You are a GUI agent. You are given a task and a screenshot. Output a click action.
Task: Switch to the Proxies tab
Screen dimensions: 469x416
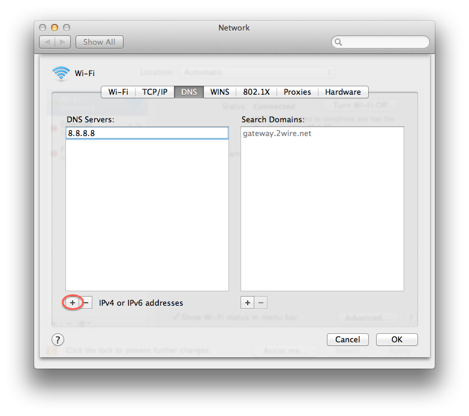coord(297,92)
